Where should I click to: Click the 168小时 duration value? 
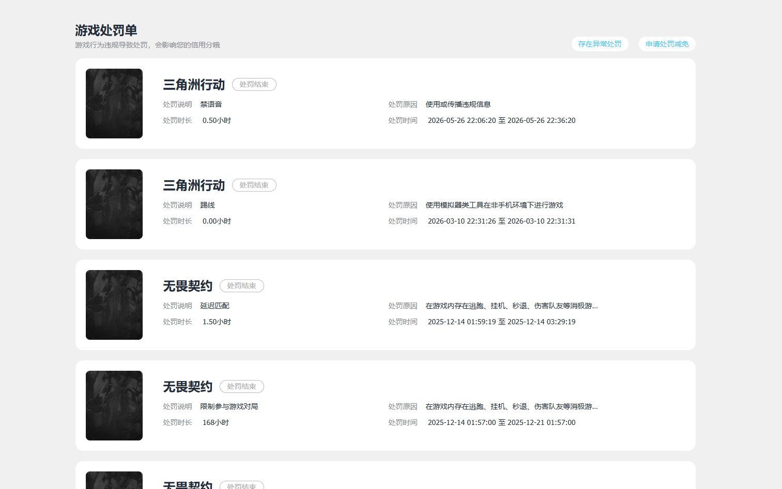pos(216,422)
